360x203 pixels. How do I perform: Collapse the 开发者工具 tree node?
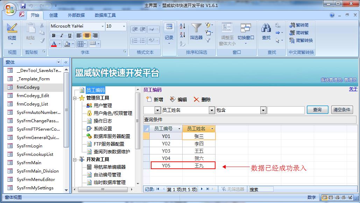coord(75,159)
